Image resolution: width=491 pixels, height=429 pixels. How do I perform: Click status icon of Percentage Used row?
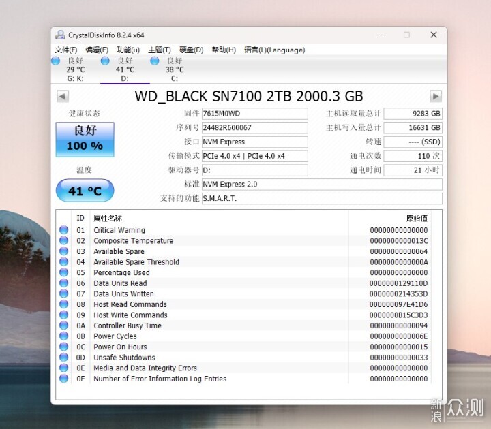64,272
